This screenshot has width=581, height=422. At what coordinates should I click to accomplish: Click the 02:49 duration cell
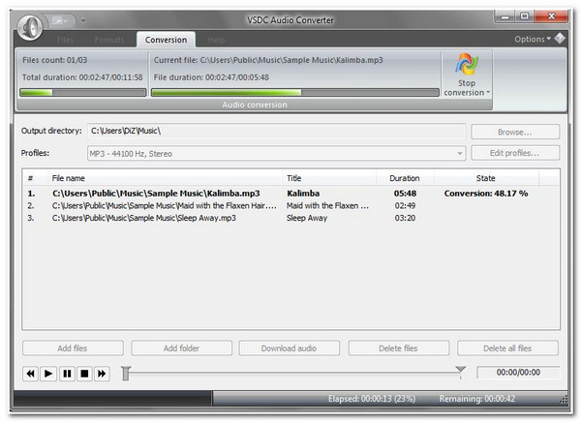point(405,205)
